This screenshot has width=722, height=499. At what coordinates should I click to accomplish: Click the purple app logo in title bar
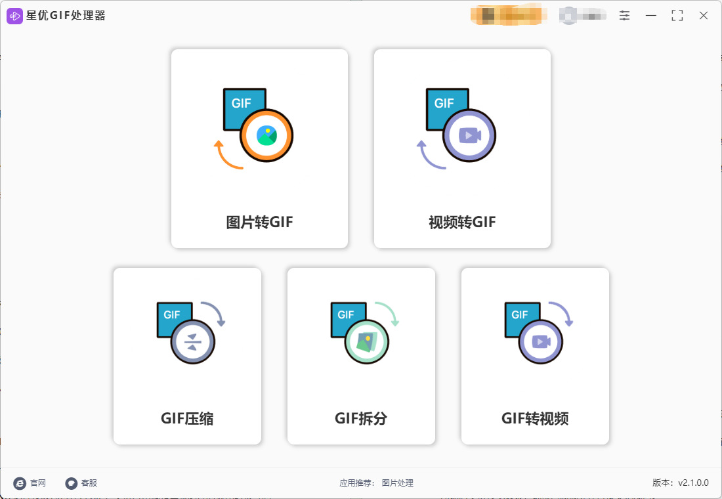tap(14, 16)
